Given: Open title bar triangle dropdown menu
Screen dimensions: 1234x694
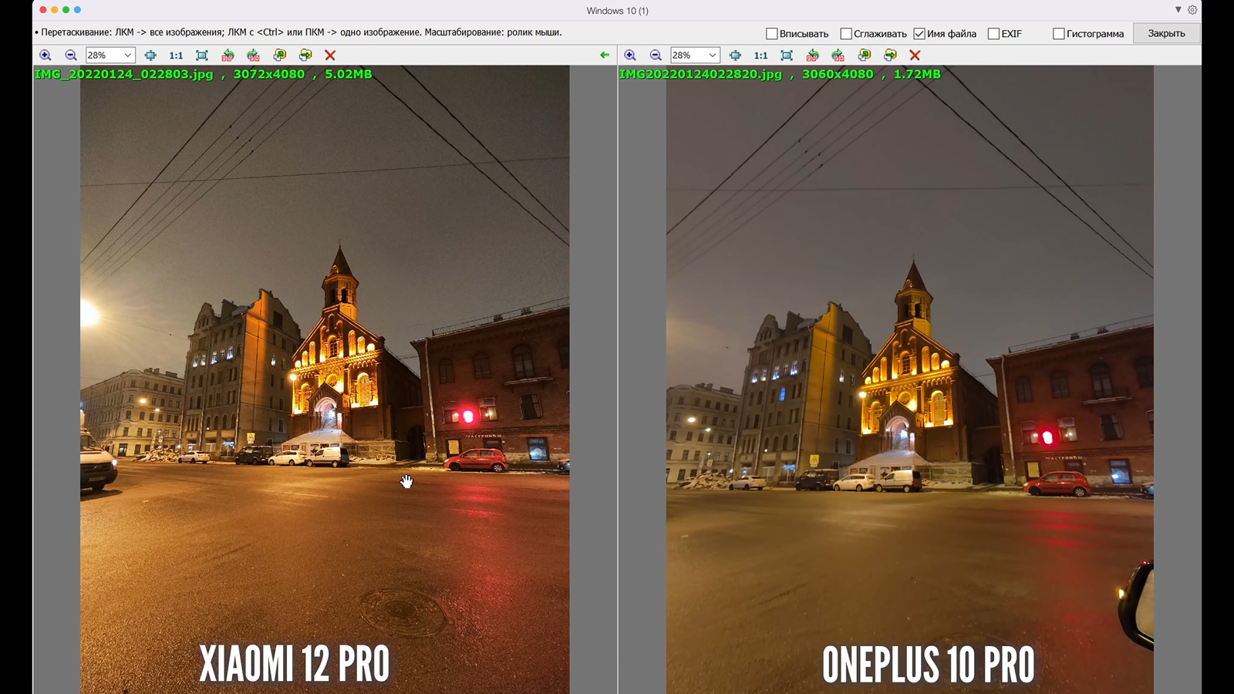Looking at the screenshot, I should click(x=1178, y=10).
